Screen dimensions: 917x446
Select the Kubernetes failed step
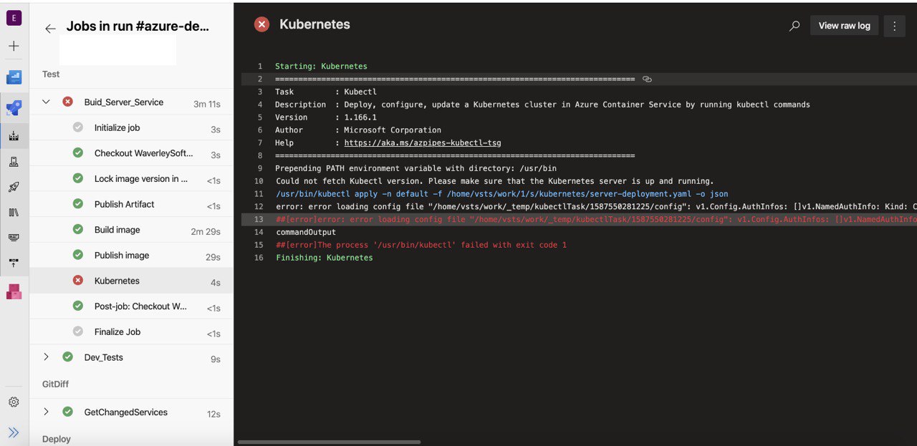click(x=131, y=281)
